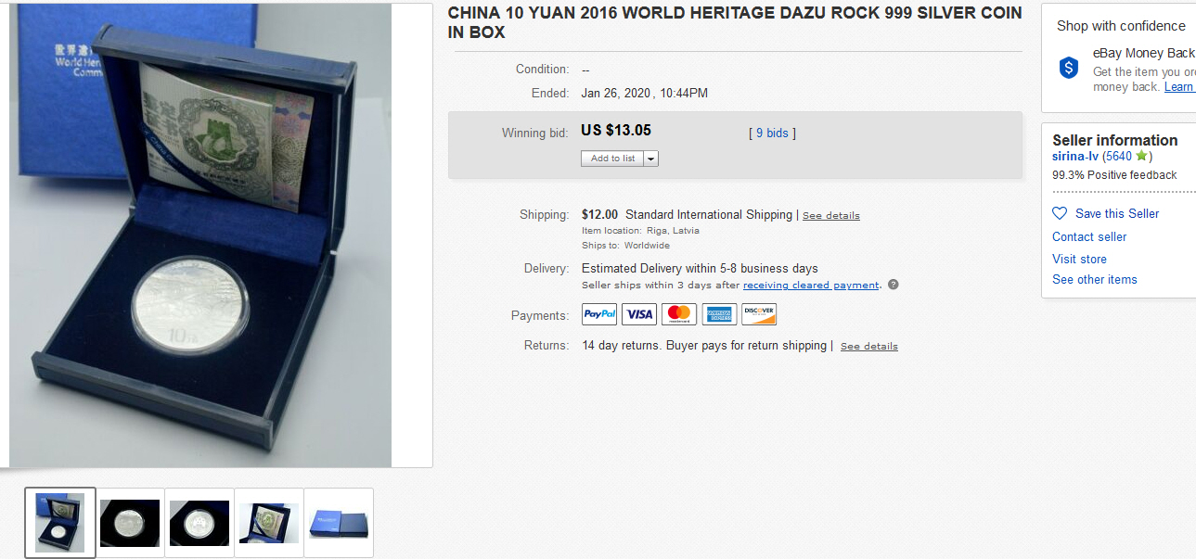Visit the seller's store

[1079, 259]
